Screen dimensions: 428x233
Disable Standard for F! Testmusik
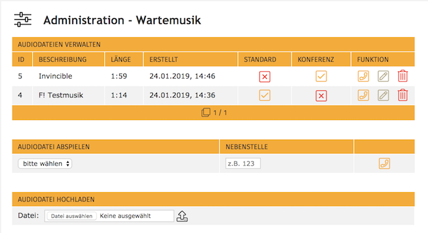click(x=265, y=96)
